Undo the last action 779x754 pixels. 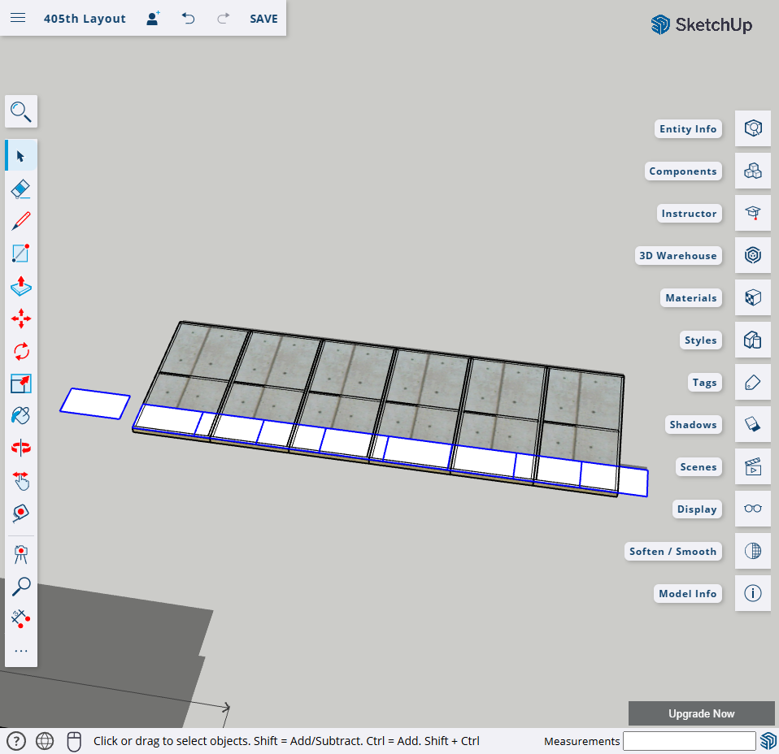coord(188,19)
